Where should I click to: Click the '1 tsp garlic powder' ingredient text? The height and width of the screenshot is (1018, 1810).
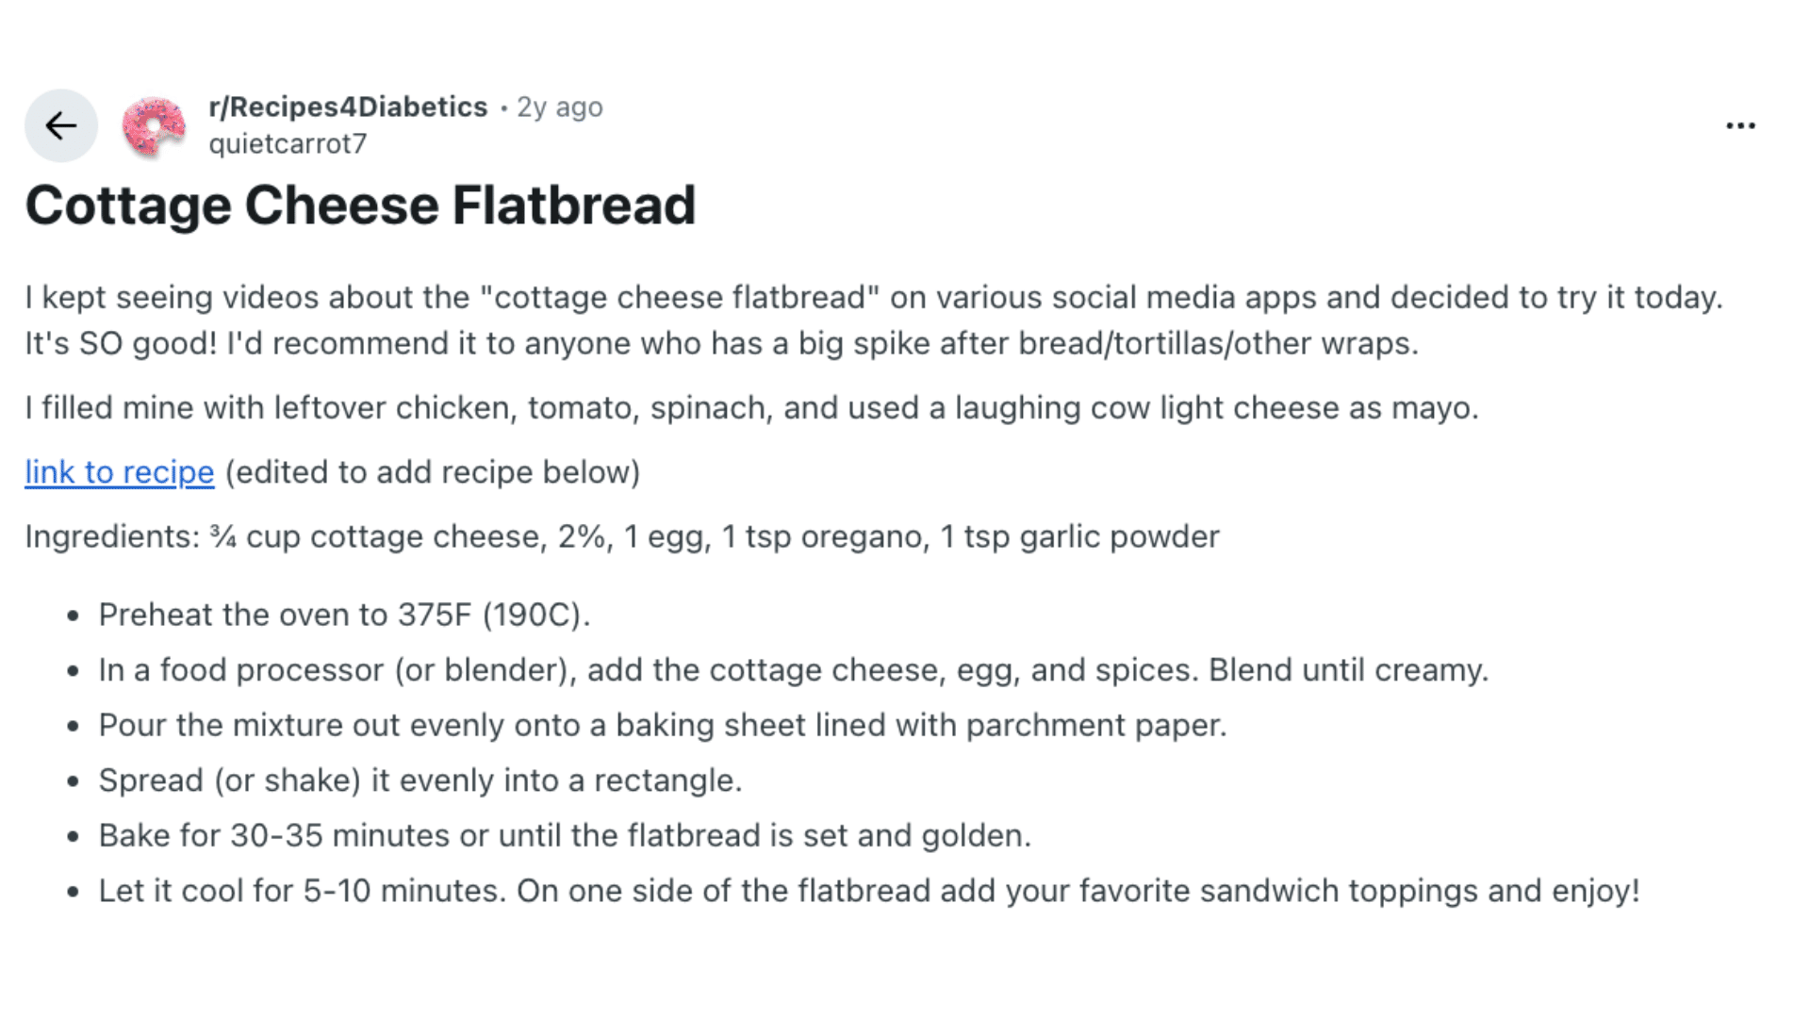point(1079,537)
